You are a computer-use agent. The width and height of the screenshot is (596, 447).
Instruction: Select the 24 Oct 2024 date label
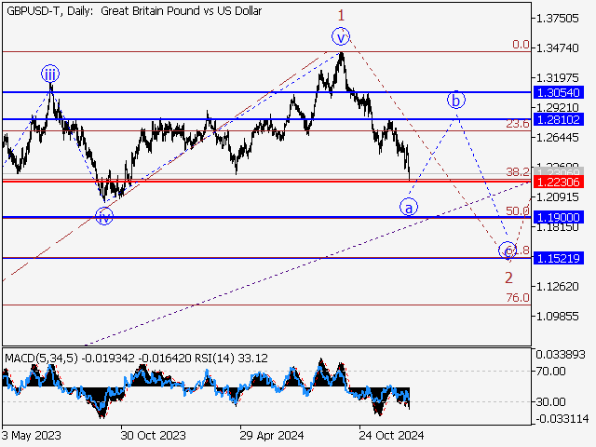(393, 435)
